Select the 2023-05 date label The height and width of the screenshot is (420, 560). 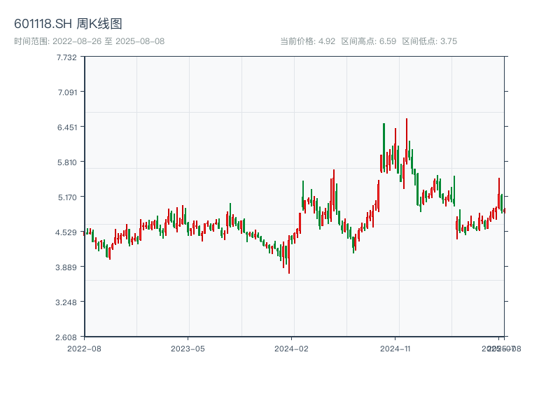[188, 348]
